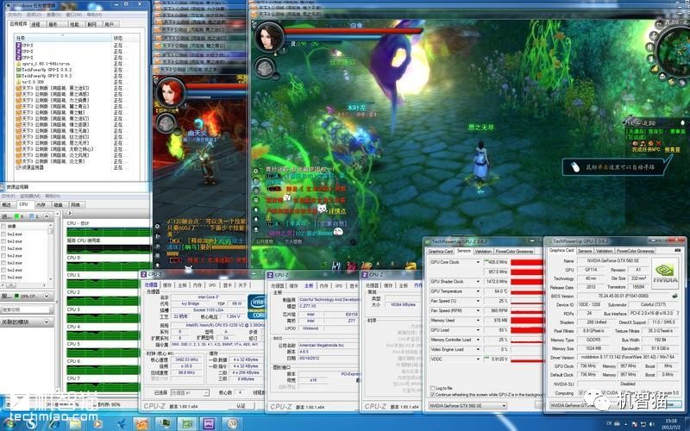The image size is (690, 431).
Task: Open Task Manager 用户 tab
Action: click(110, 24)
